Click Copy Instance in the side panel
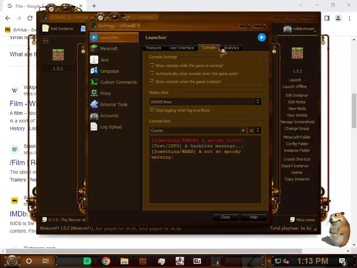 (x=297, y=179)
